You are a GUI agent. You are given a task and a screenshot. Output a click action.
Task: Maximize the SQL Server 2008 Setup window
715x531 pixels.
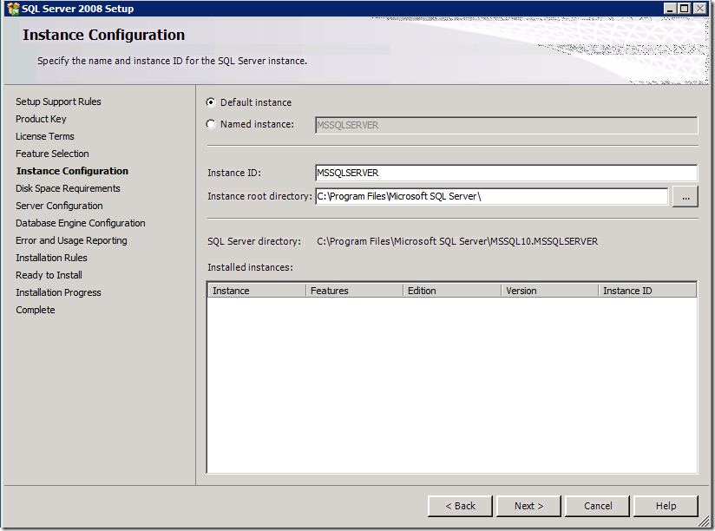[684, 8]
